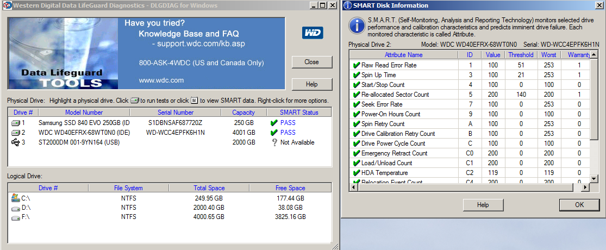Click Value column header in SMART table

click(x=493, y=55)
